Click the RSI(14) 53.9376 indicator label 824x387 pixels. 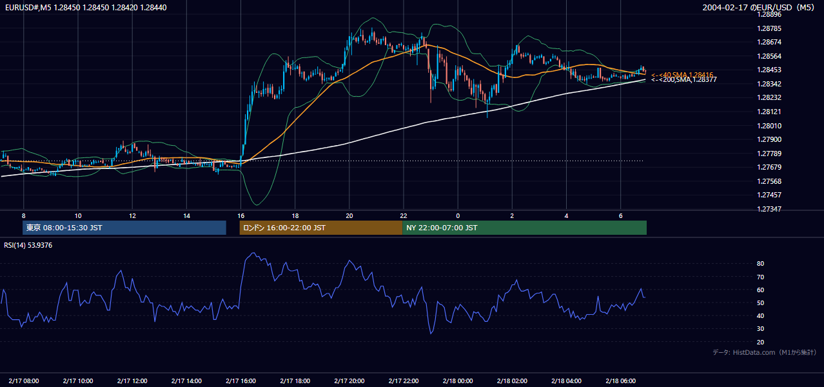pyautogui.click(x=28, y=245)
